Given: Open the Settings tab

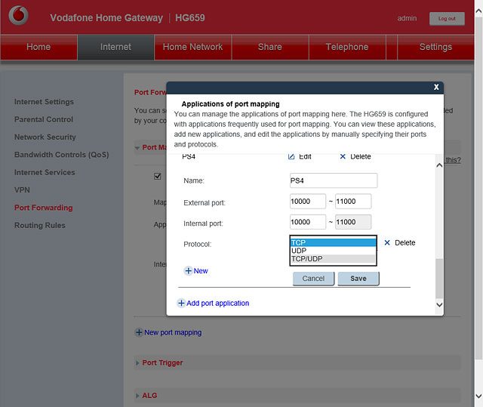Looking at the screenshot, I should 435,47.
